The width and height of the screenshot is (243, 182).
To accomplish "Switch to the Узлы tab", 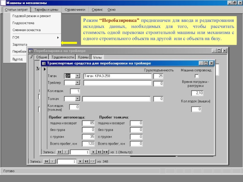I will pos(97,57).
